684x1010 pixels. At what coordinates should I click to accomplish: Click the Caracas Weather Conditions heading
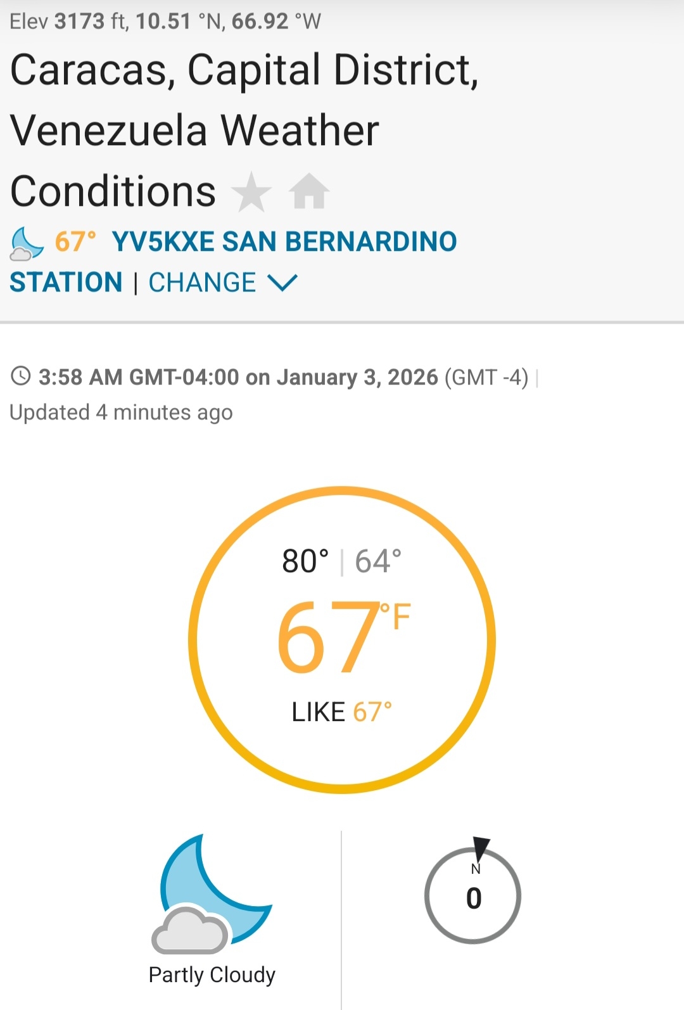244,130
